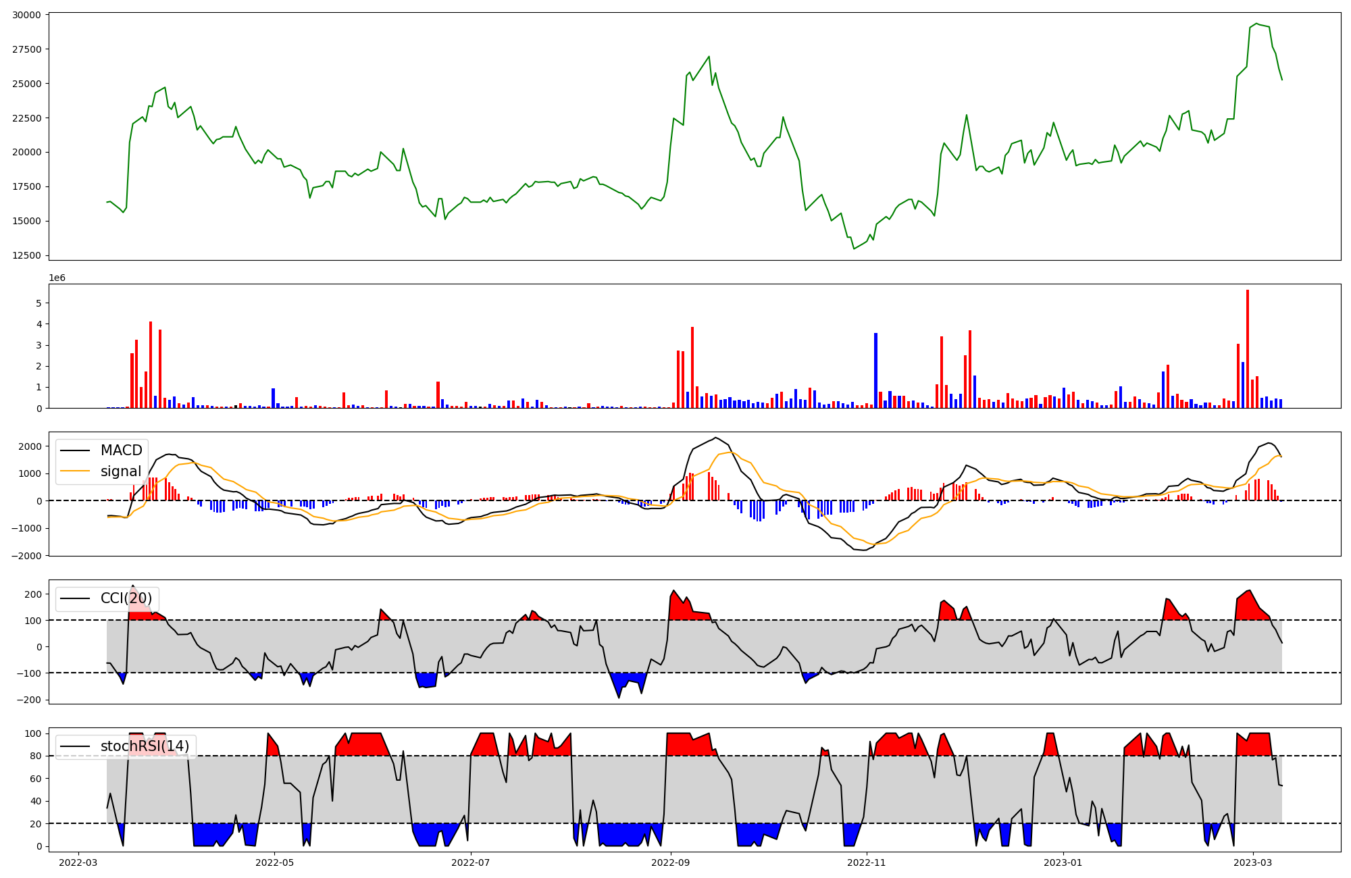Click the -200 tick on CCI axis
Image resolution: width=1351 pixels, height=878 pixels.
[x=28, y=700]
